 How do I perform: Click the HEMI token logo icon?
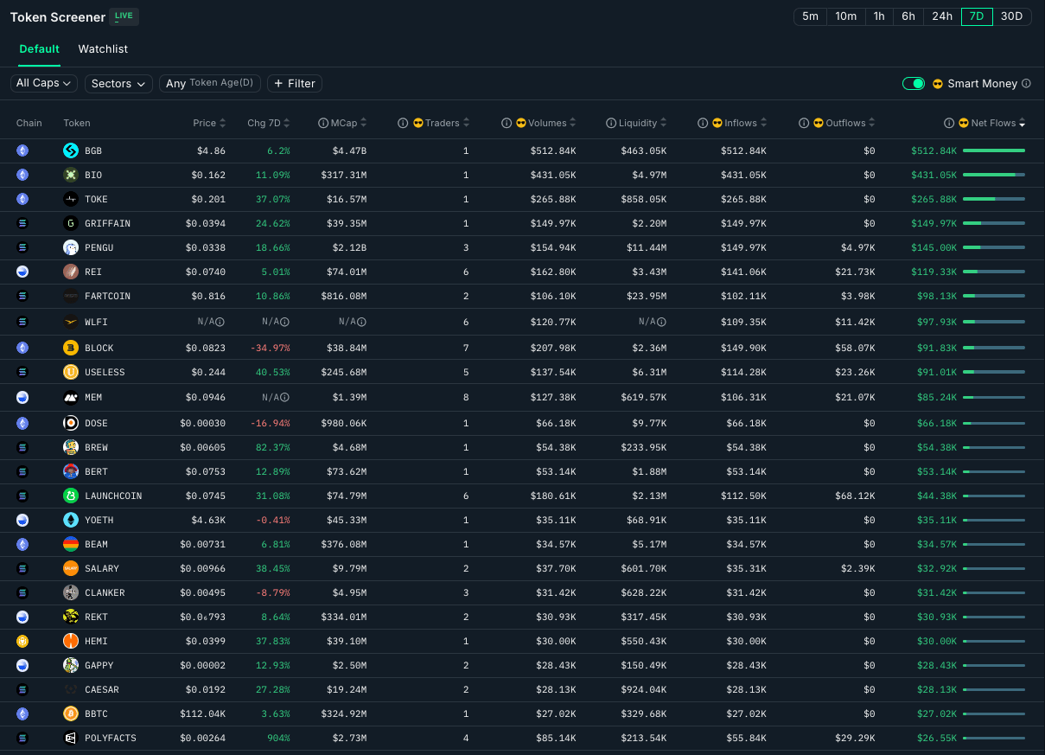click(x=71, y=641)
